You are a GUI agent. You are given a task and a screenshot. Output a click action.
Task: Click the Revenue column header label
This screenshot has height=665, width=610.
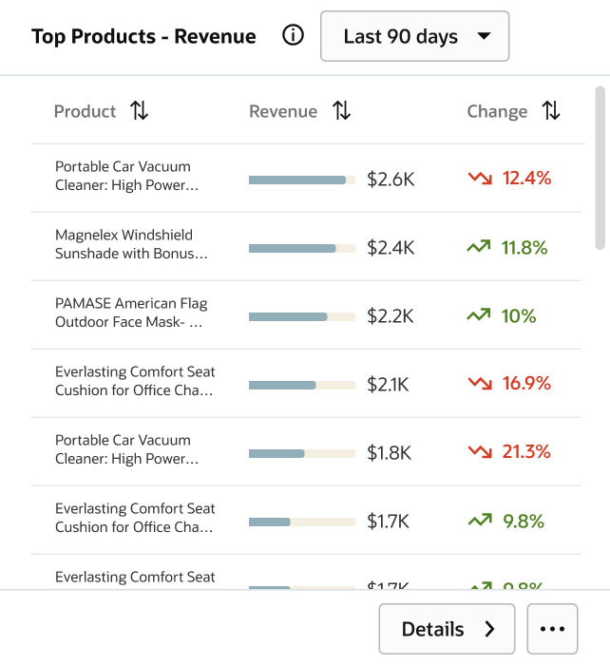point(283,111)
